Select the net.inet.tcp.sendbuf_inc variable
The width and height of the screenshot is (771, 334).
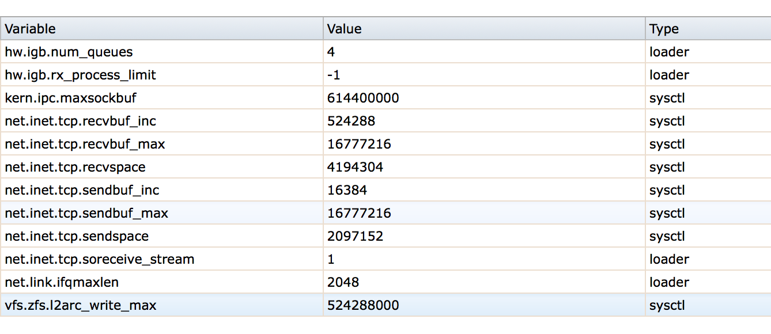(82, 190)
